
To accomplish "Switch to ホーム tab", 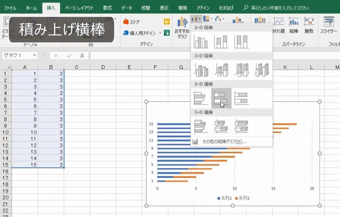I will (31, 8).
